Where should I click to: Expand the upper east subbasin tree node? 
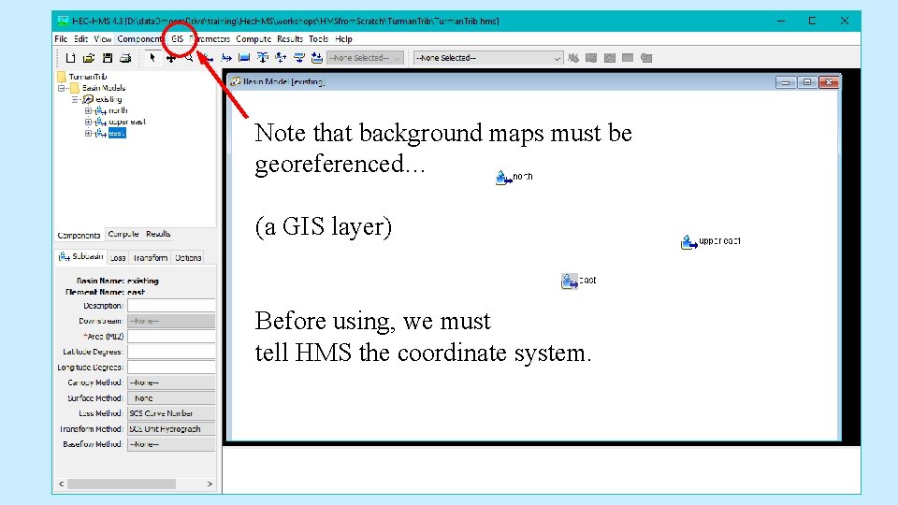coord(88,122)
